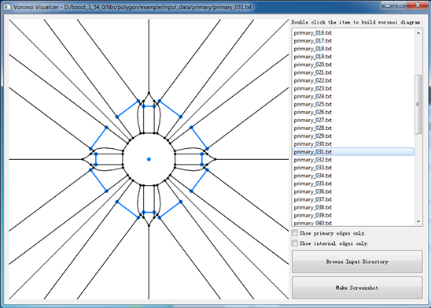
Task: Click the file list scrollbar thumb
Action: pos(418,104)
